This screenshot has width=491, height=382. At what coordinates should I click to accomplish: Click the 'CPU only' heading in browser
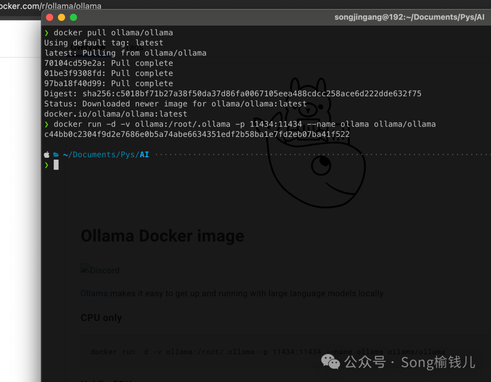click(x=101, y=317)
